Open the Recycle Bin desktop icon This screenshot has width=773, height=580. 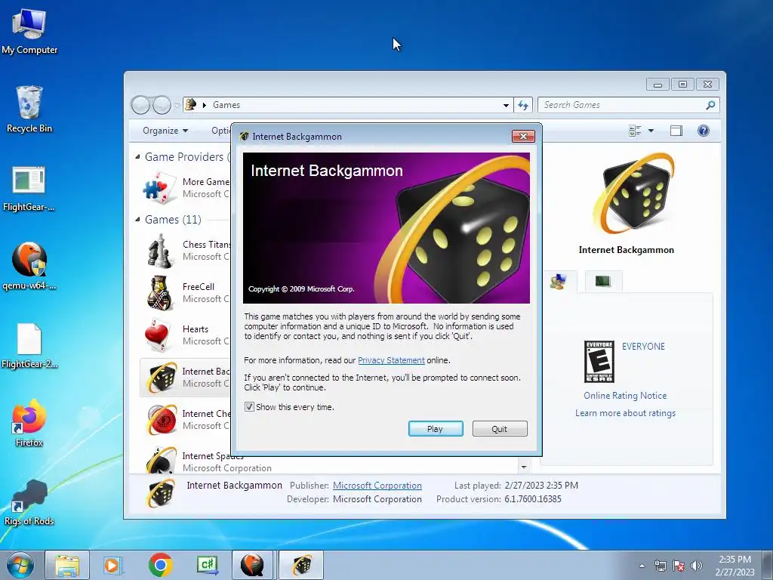click(x=29, y=109)
